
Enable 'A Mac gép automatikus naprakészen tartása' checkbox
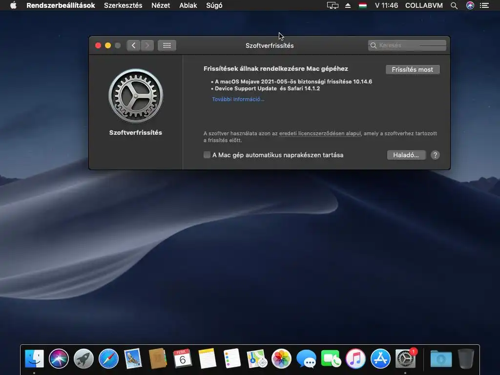click(x=207, y=155)
